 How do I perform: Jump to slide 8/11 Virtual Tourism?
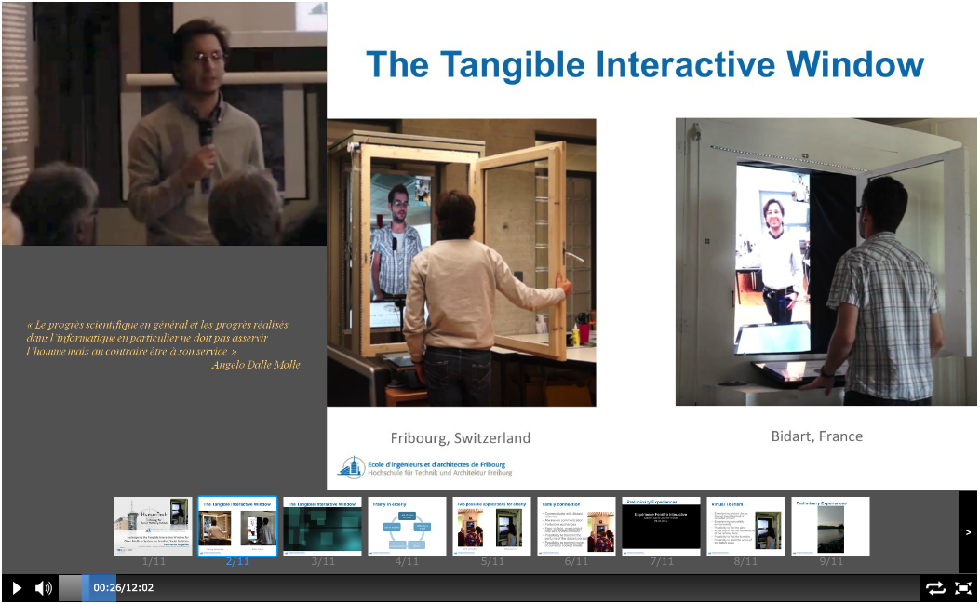[x=745, y=526]
